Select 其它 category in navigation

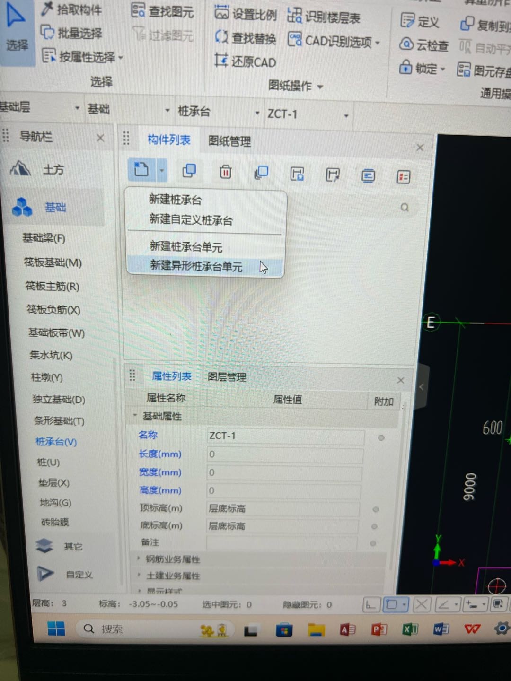59,546
